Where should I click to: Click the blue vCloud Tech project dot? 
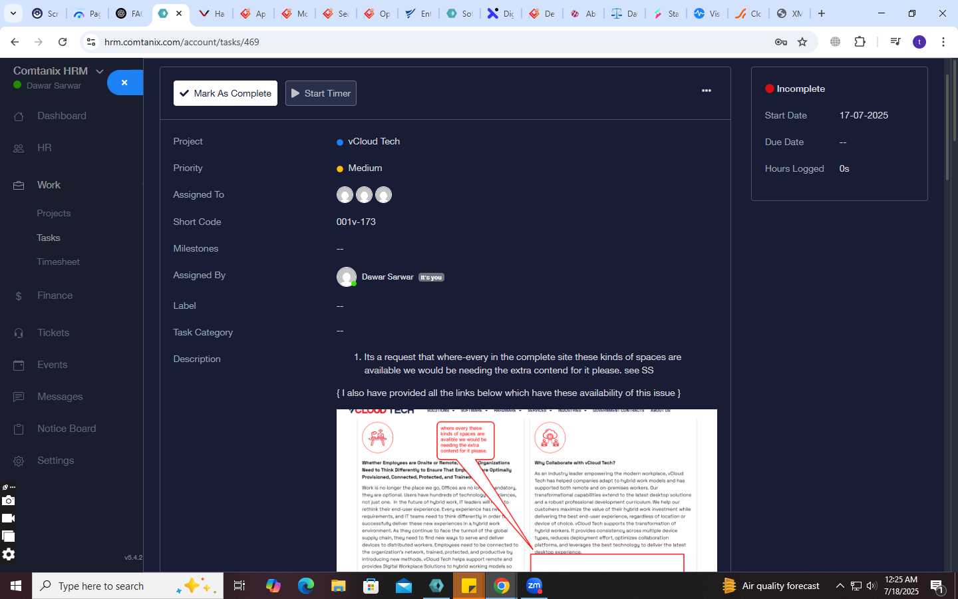click(340, 142)
